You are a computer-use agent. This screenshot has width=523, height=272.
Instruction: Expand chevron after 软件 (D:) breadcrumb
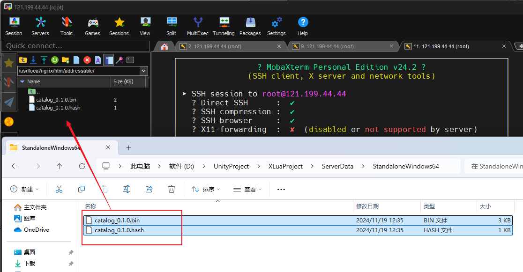point(203,166)
